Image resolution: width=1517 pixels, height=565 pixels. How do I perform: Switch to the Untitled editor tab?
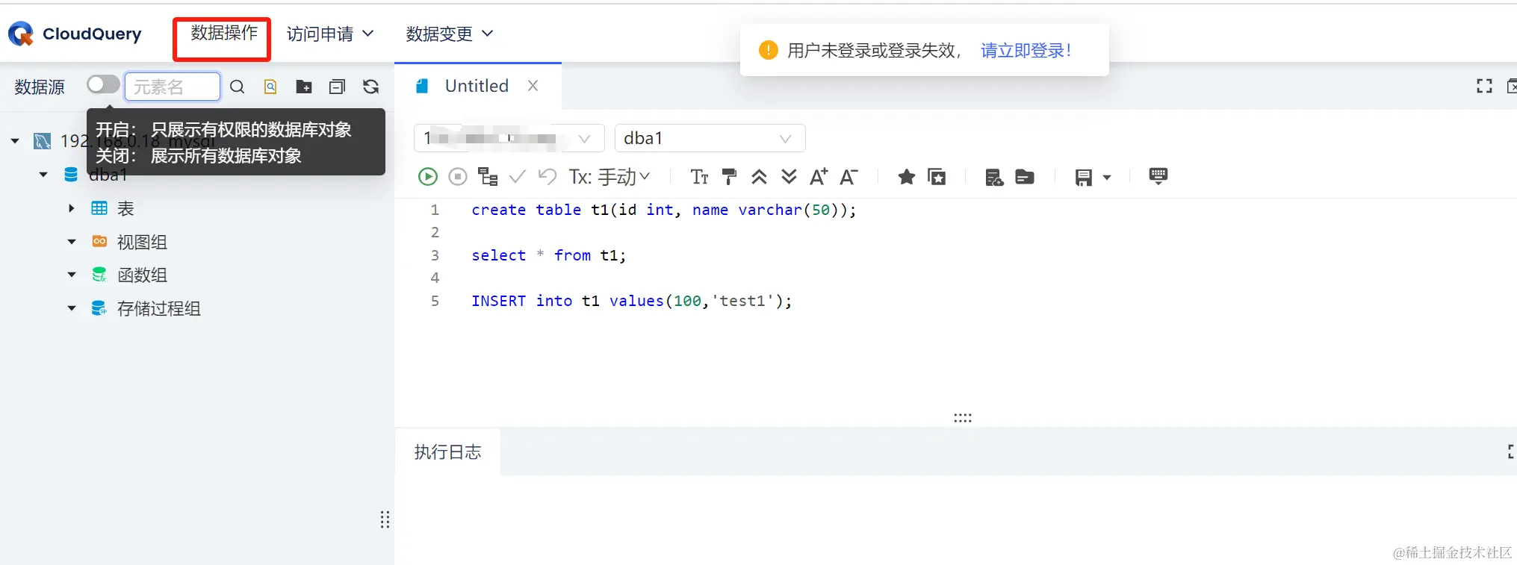tap(477, 86)
